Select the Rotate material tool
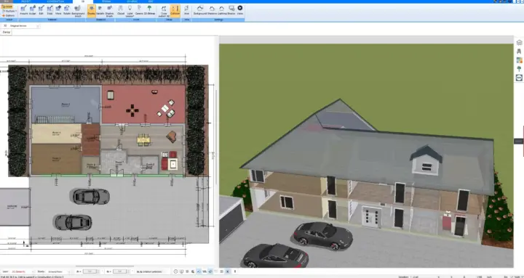The height and width of the screenshot is (278, 524). [x=67, y=10]
